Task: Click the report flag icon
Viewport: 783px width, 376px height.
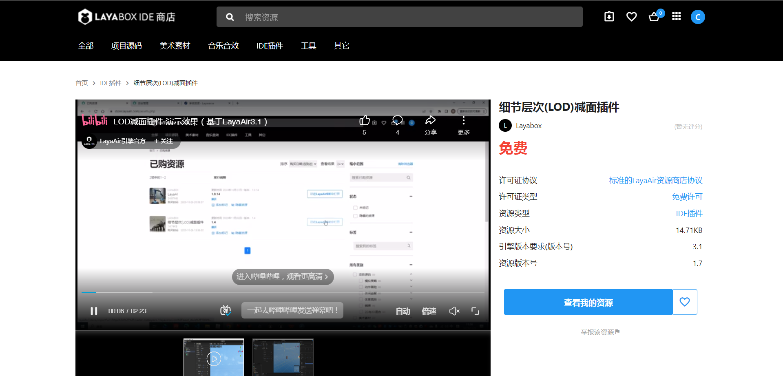Action: click(617, 332)
